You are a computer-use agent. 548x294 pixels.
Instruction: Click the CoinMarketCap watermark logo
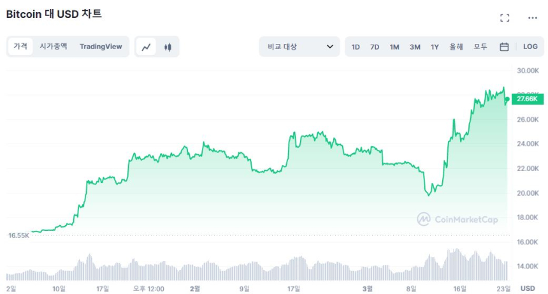coord(457,219)
